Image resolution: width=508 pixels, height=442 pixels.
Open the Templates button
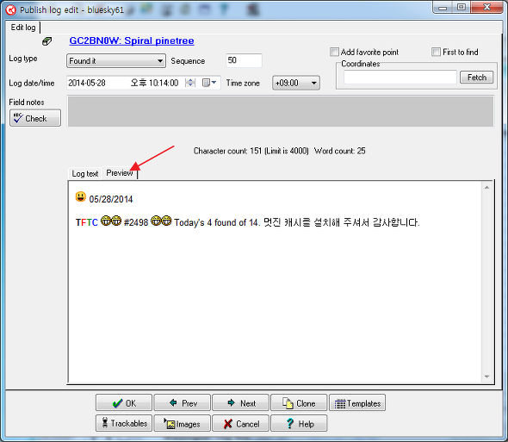[357, 402]
